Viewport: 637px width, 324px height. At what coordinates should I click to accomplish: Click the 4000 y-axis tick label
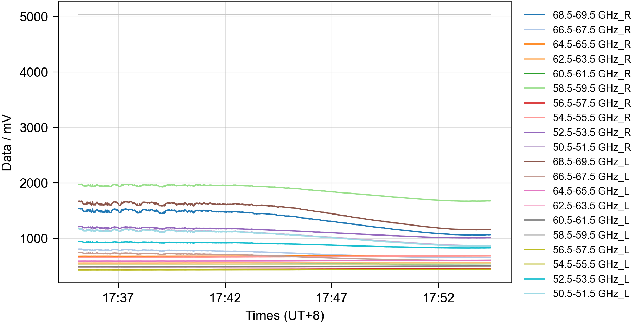33,72
